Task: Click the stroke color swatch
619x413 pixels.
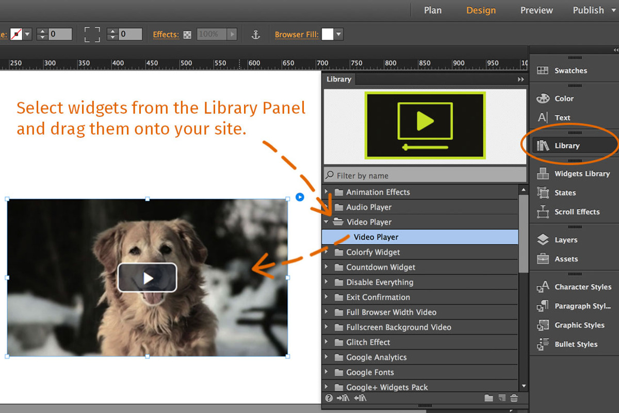Action: pyautogui.click(x=16, y=35)
